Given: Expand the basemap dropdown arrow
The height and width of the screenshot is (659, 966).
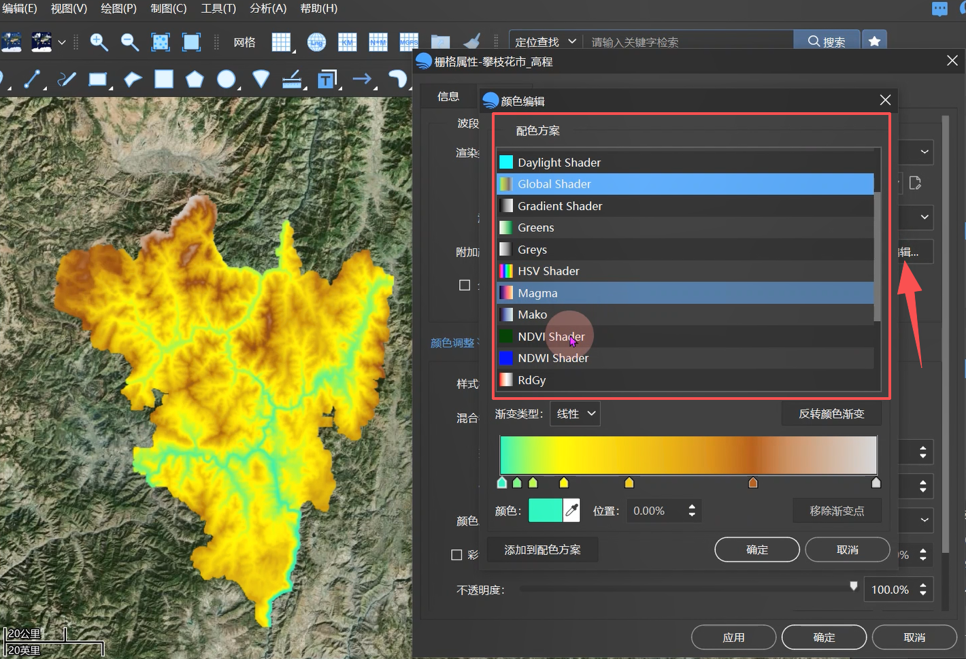Looking at the screenshot, I should point(62,42).
